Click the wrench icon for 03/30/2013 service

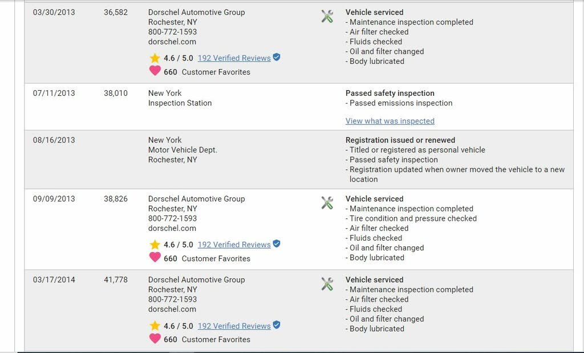[327, 17]
